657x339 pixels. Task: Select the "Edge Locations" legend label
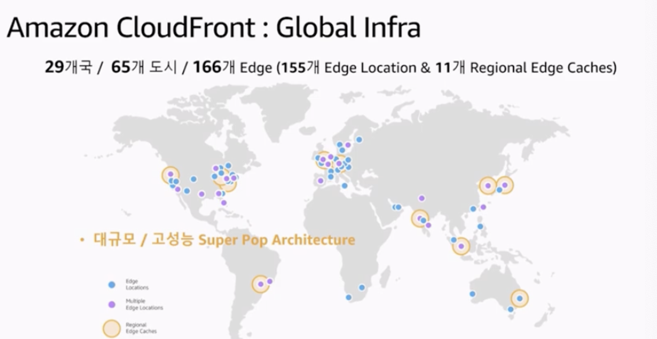tap(137, 284)
